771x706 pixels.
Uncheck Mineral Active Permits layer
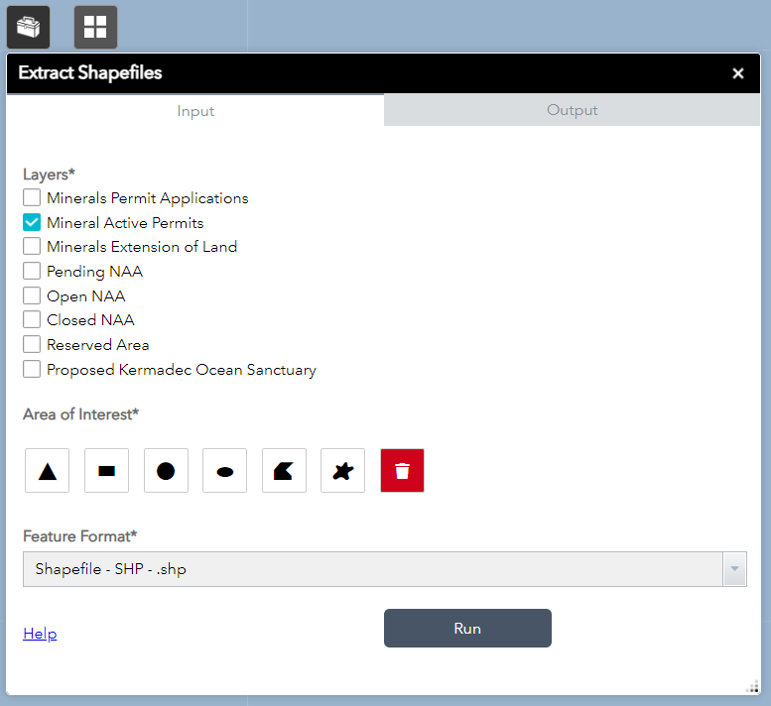32,223
